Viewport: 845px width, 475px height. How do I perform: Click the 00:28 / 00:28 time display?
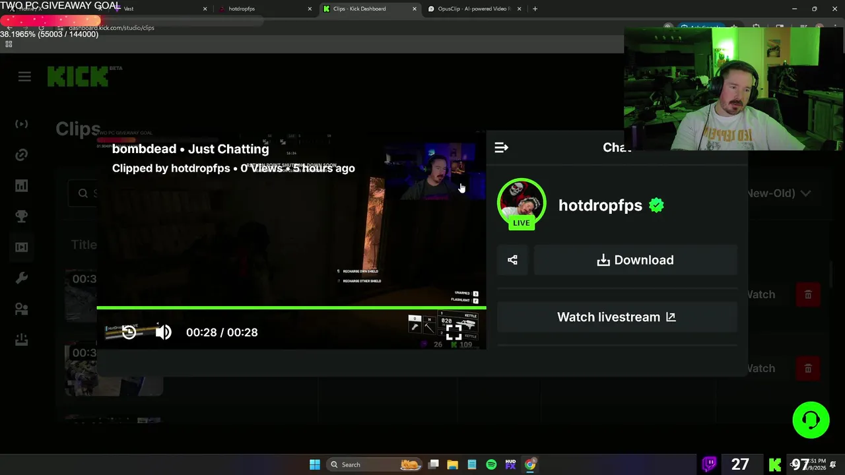222,332
